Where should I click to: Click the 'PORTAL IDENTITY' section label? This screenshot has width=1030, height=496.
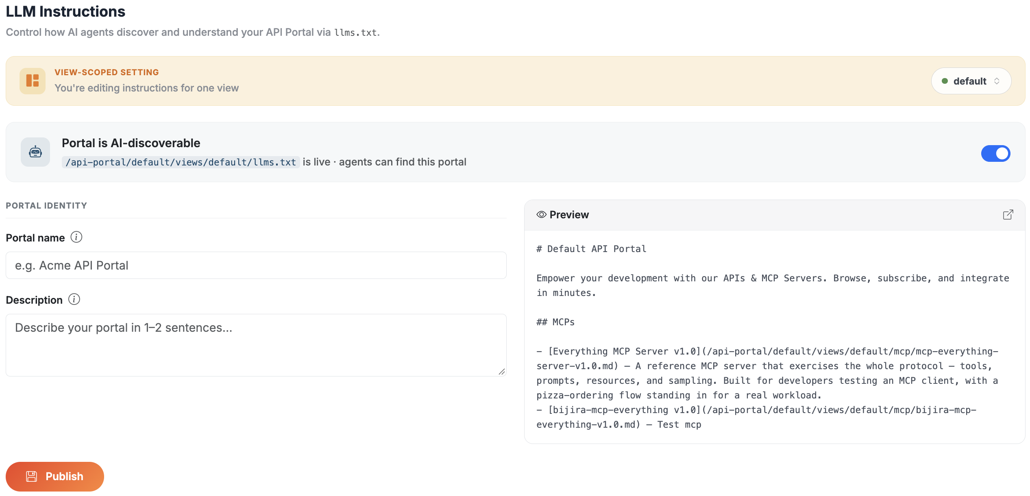[x=46, y=206]
